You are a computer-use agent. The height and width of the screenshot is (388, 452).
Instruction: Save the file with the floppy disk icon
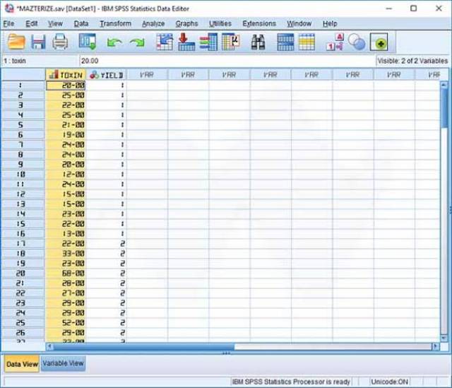[x=38, y=42]
